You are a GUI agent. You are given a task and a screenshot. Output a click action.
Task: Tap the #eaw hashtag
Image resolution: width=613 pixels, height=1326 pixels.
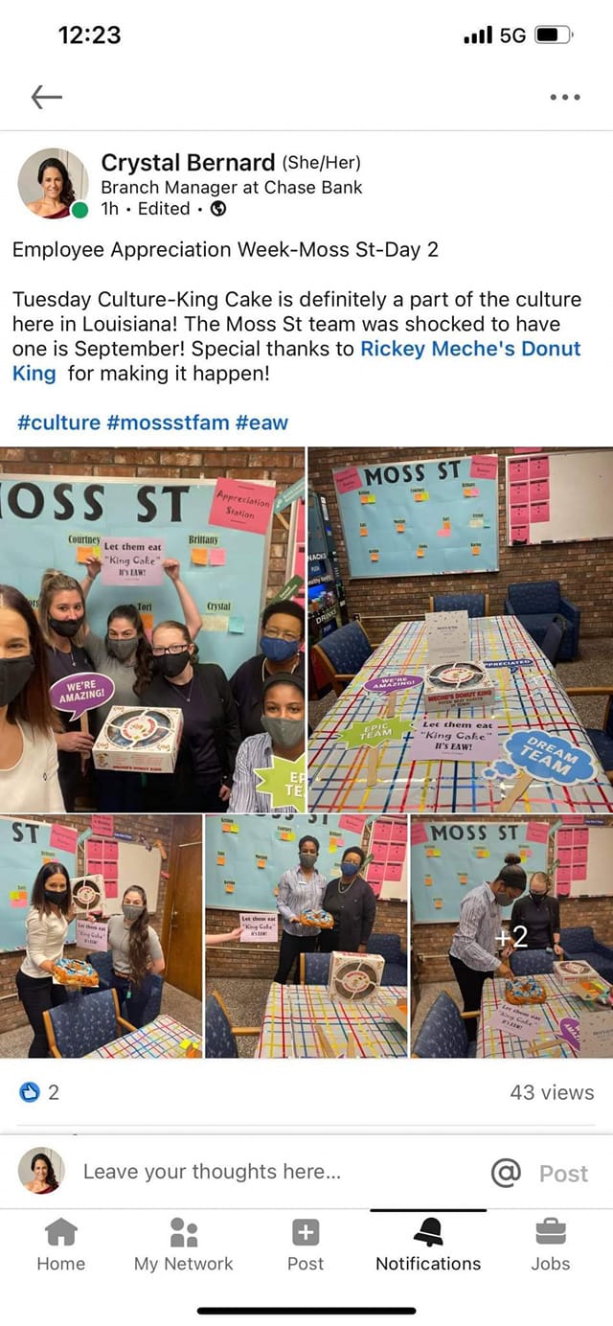261,423
